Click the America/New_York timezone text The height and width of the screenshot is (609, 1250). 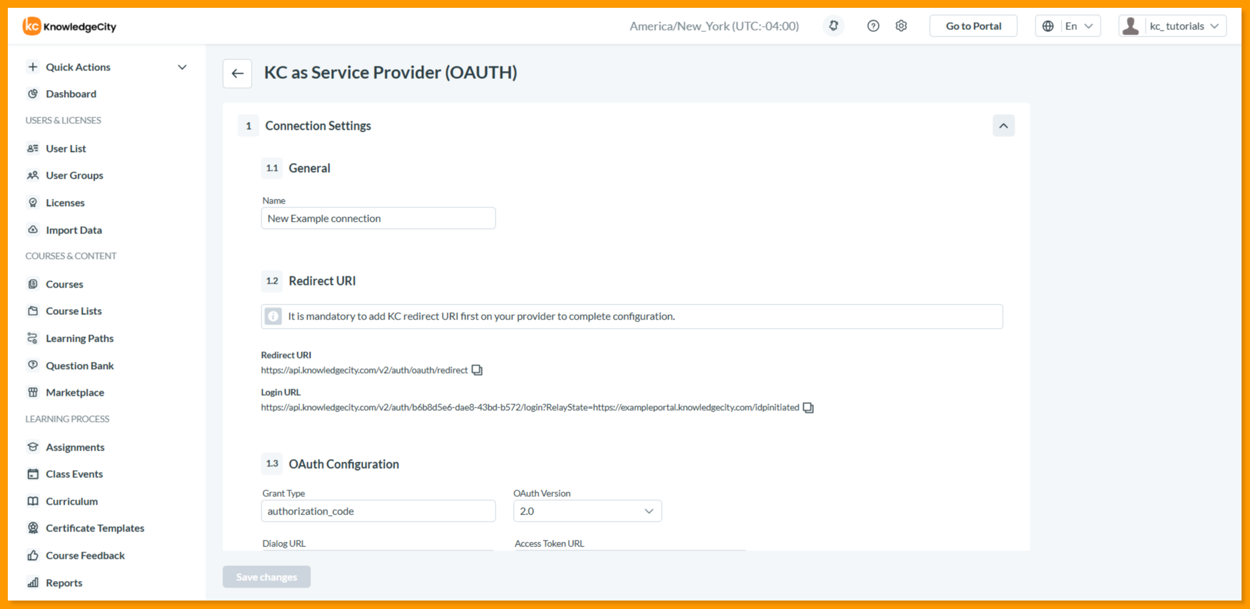714,26
